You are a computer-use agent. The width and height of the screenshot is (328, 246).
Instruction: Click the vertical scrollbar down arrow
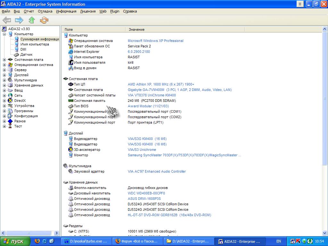325,234
